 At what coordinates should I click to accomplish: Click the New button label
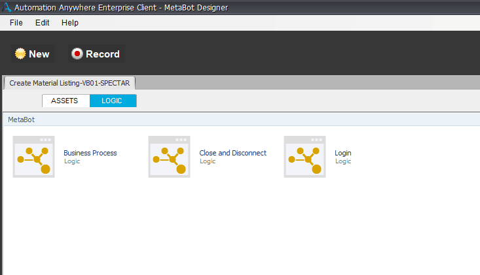pos(39,54)
